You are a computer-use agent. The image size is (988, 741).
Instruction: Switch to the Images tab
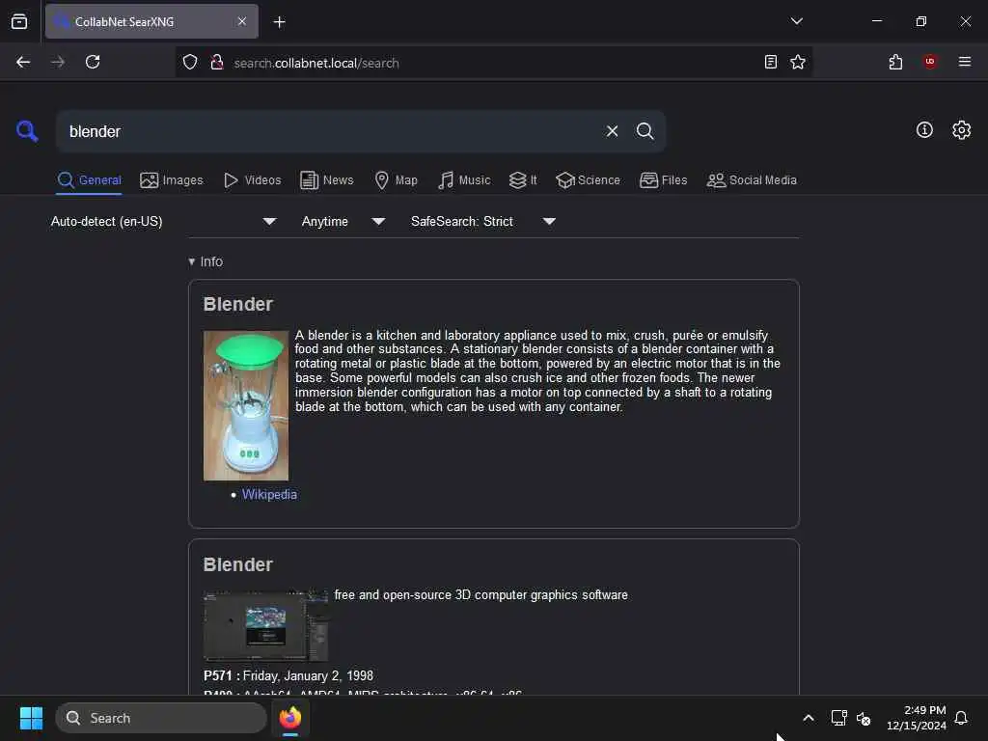(172, 180)
